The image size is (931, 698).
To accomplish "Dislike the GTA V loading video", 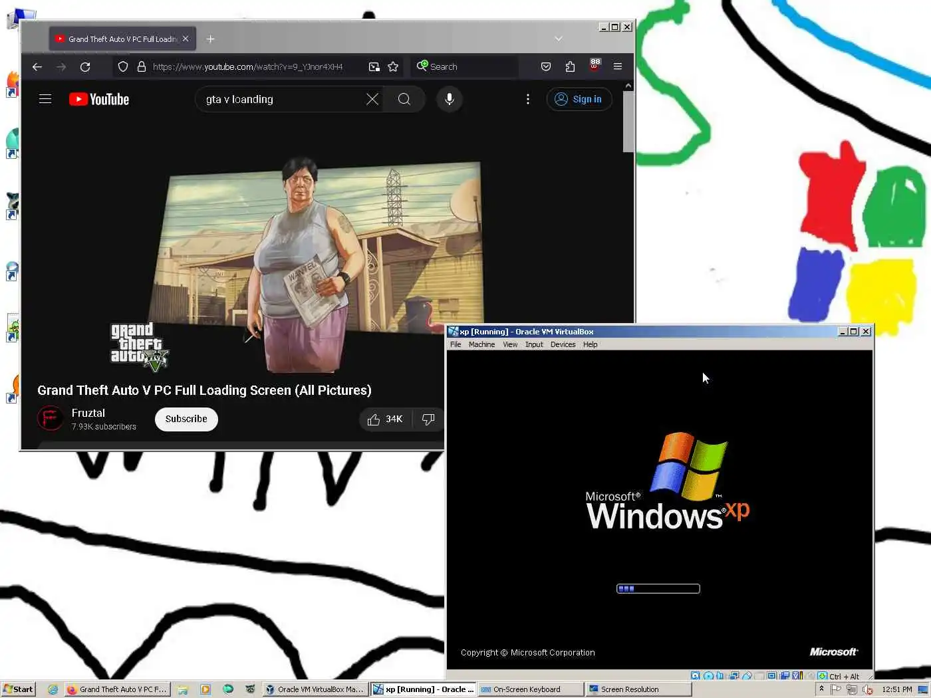I will (x=428, y=419).
